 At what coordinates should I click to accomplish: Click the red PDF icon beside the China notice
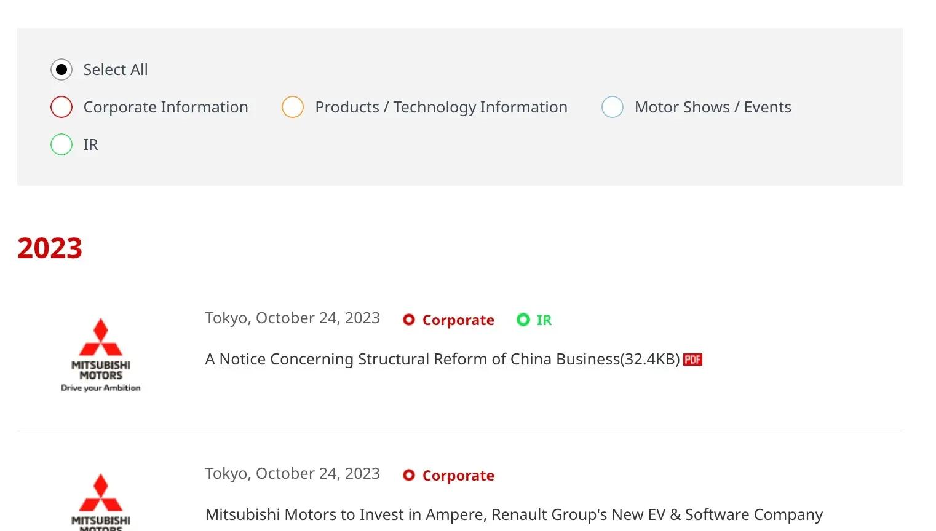tap(692, 360)
